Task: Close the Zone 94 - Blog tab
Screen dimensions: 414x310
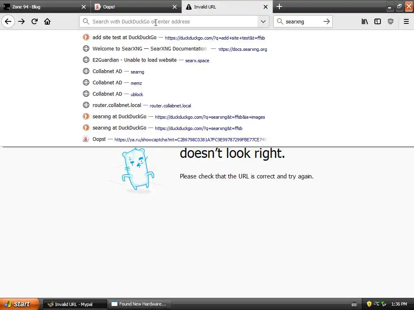Action: tap(84, 7)
